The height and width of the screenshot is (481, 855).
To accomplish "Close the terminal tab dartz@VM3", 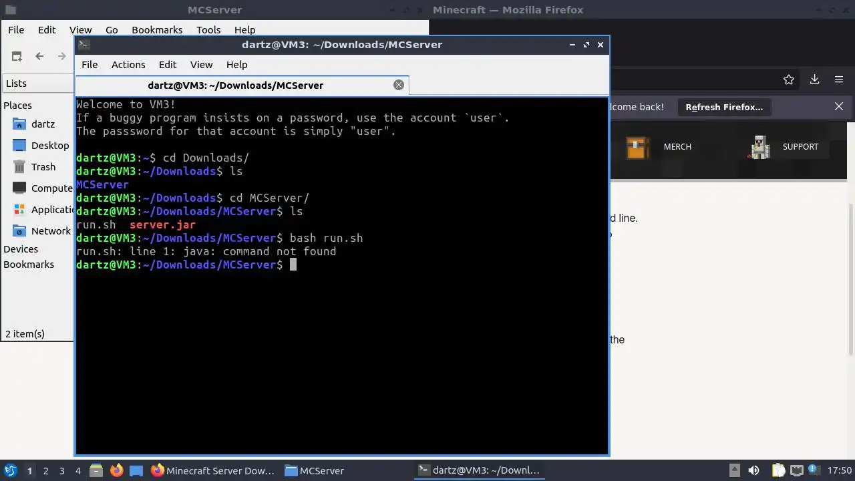I will pos(399,85).
